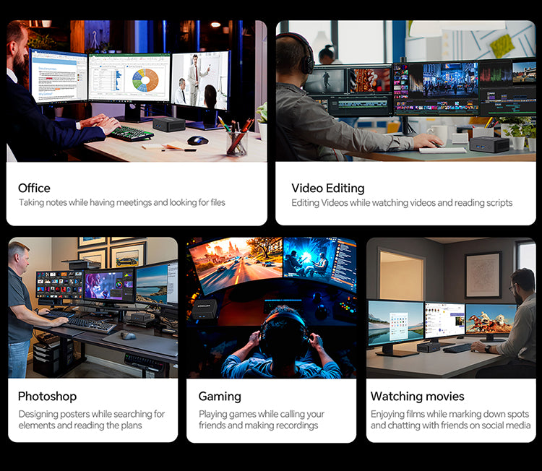Select the racing game screen in Gaming photo
This screenshot has height=471, width=542.
(x=234, y=265)
